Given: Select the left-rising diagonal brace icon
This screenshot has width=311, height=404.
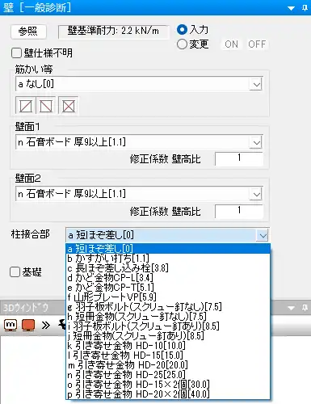Looking at the screenshot, I should 46,106.
